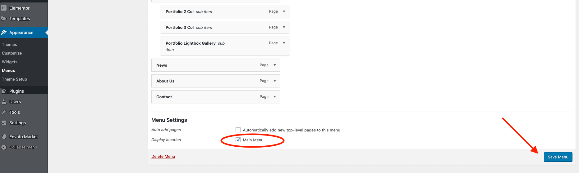
Task: Collapse the admin sidebar menu
Action: [23, 147]
